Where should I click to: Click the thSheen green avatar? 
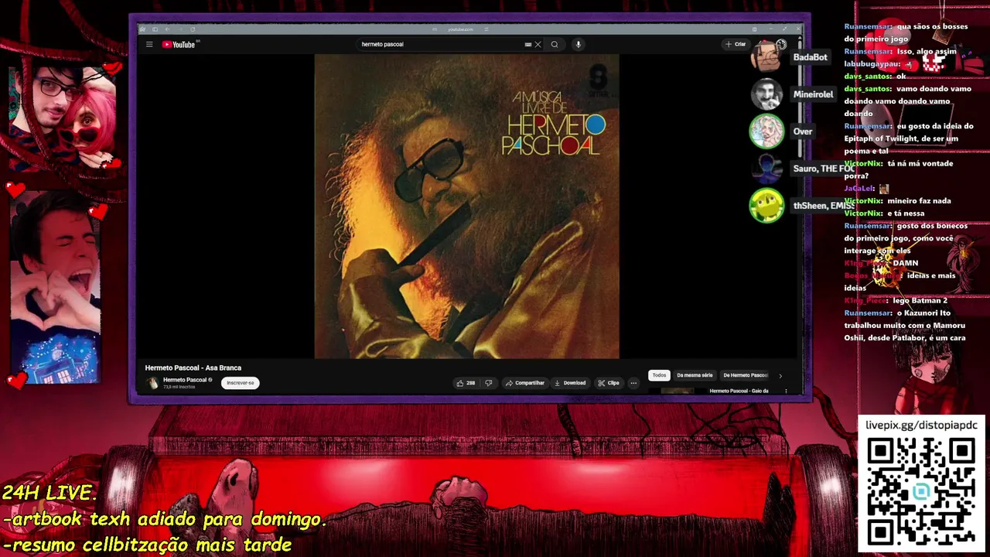[766, 206]
